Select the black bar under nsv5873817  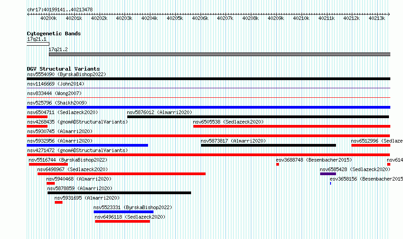click(269, 145)
